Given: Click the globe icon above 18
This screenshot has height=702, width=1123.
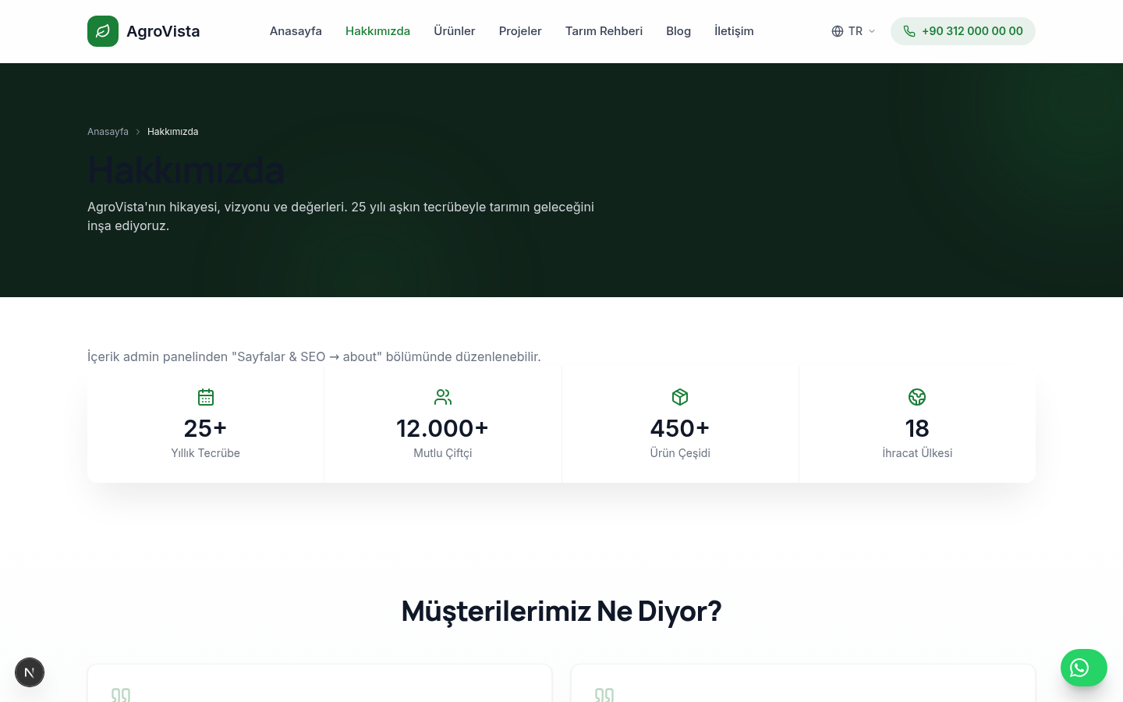Looking at the screenshot, I should coord(917,397).
